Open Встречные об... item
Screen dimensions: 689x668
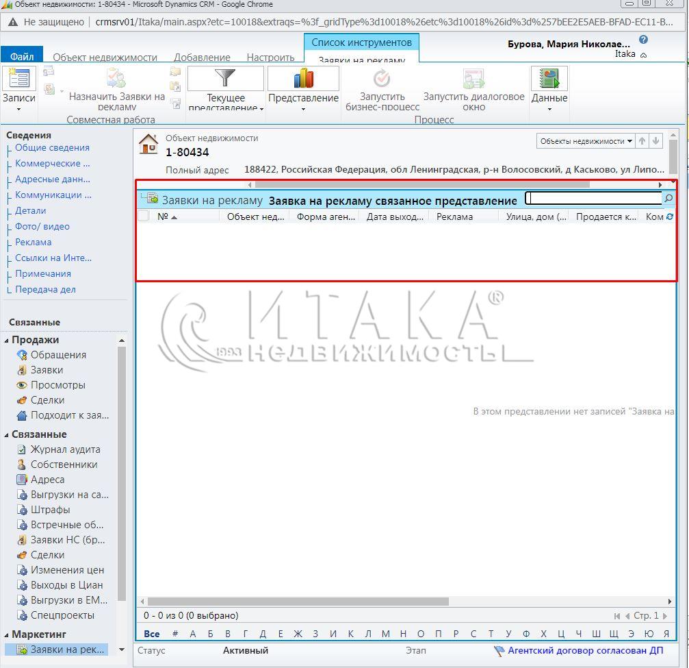coord(67,525)
